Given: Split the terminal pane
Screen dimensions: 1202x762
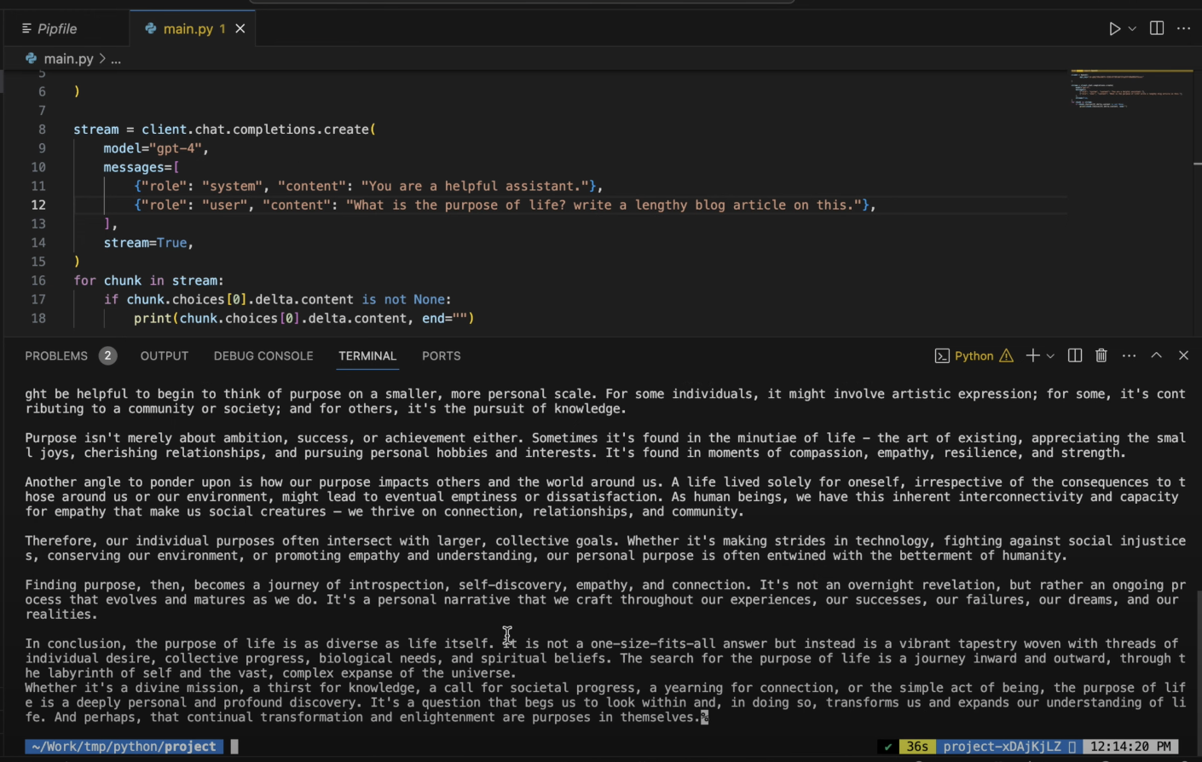Looking at the screenshot, I should pyautogui.click(x=1075, y=355).
